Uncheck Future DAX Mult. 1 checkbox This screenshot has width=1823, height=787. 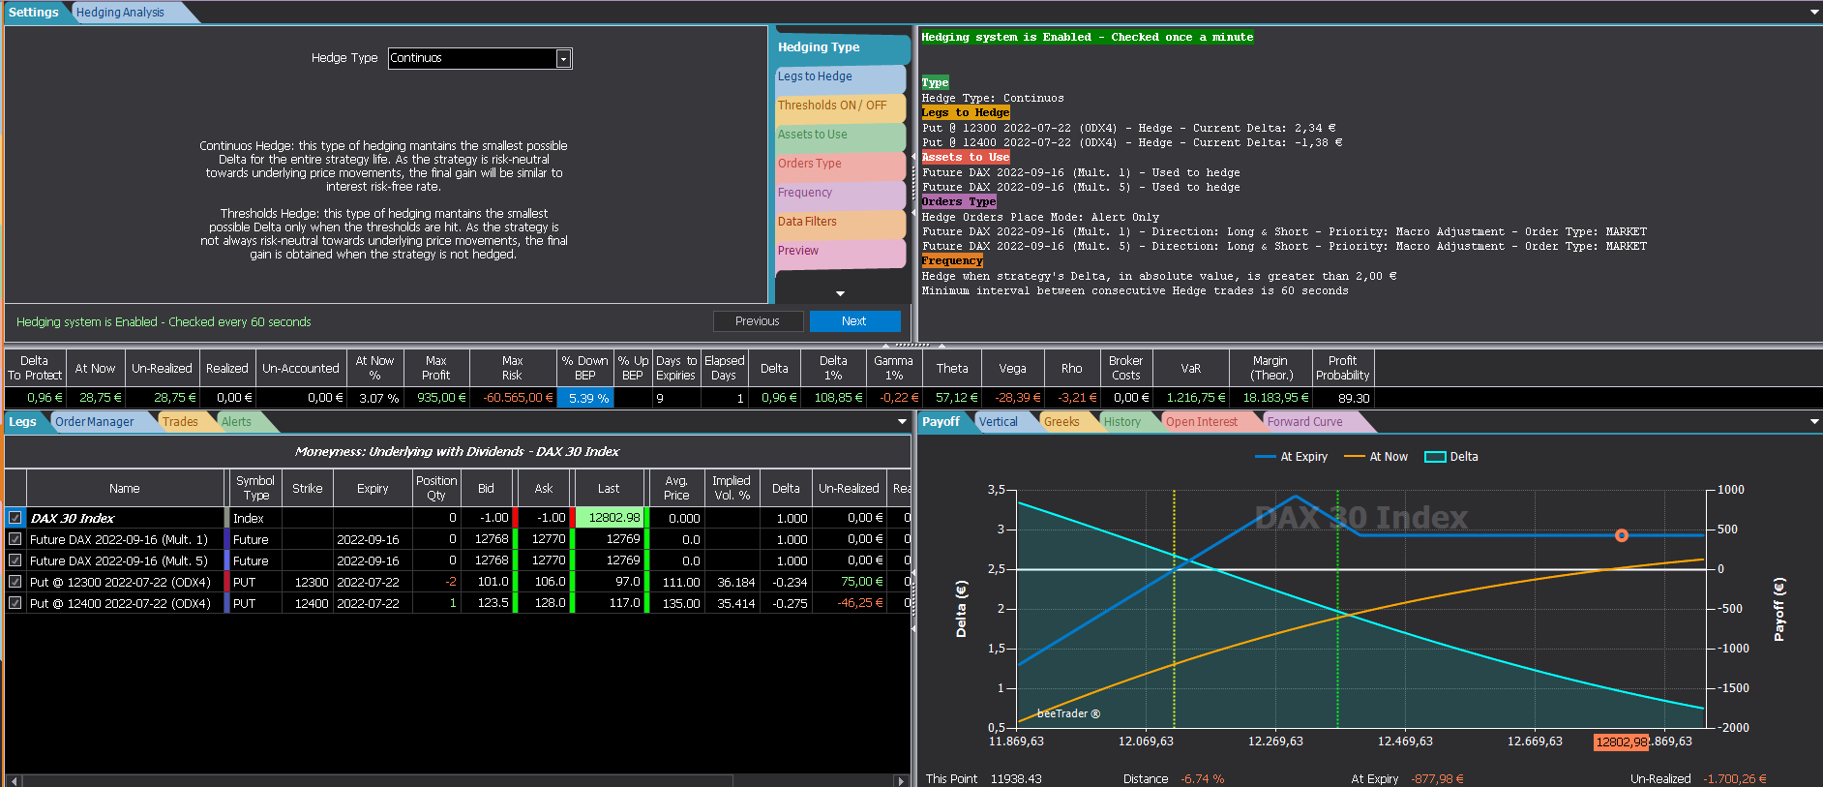click(x=15, y=539)
